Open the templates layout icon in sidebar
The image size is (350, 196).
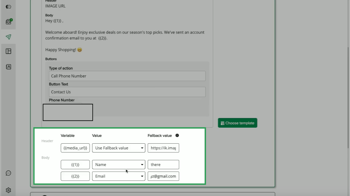coord(9,51)
